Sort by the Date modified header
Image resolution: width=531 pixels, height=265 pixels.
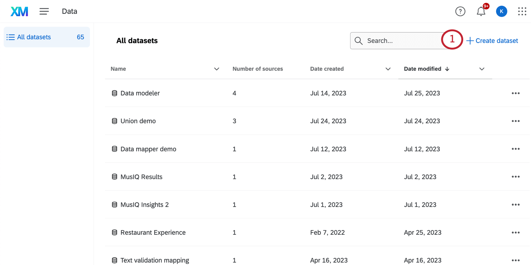point(423,69)
